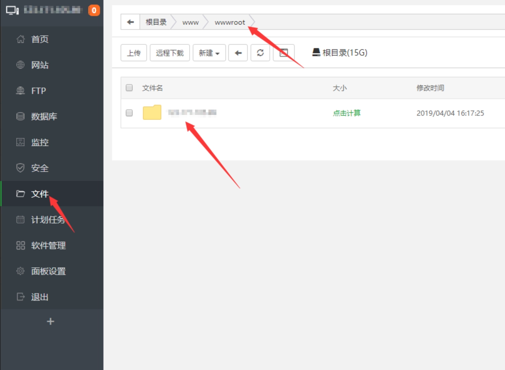Viewport: 505px width, 370px height.
Task: Open 网站 menu item
Action: (40, 65)
